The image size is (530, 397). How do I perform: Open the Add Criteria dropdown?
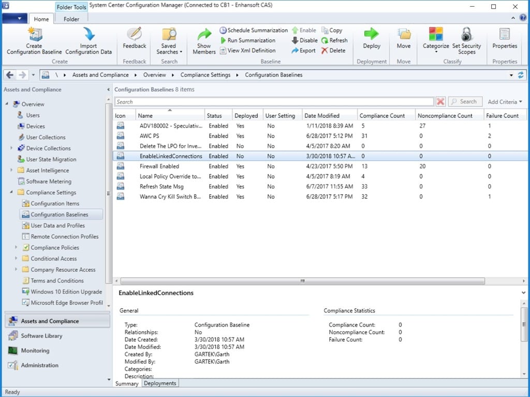pyautogui.click(x=505, y=102)
